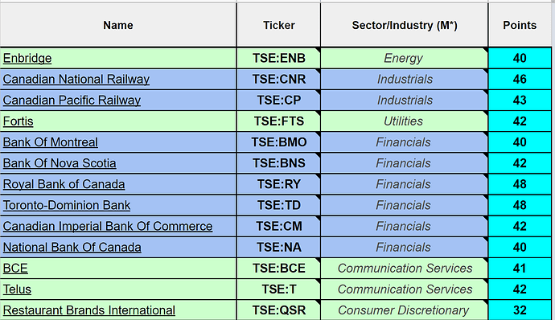Open the Royal Bank of Canada link
The width and height of the screenshot is (555, 320).
64,184
